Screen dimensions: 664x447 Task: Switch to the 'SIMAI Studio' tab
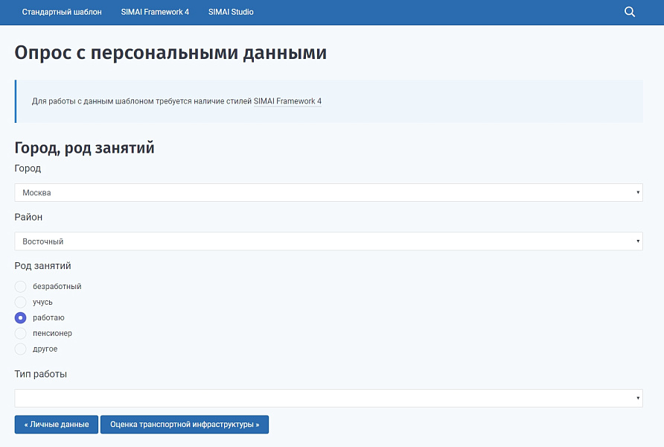231,12
